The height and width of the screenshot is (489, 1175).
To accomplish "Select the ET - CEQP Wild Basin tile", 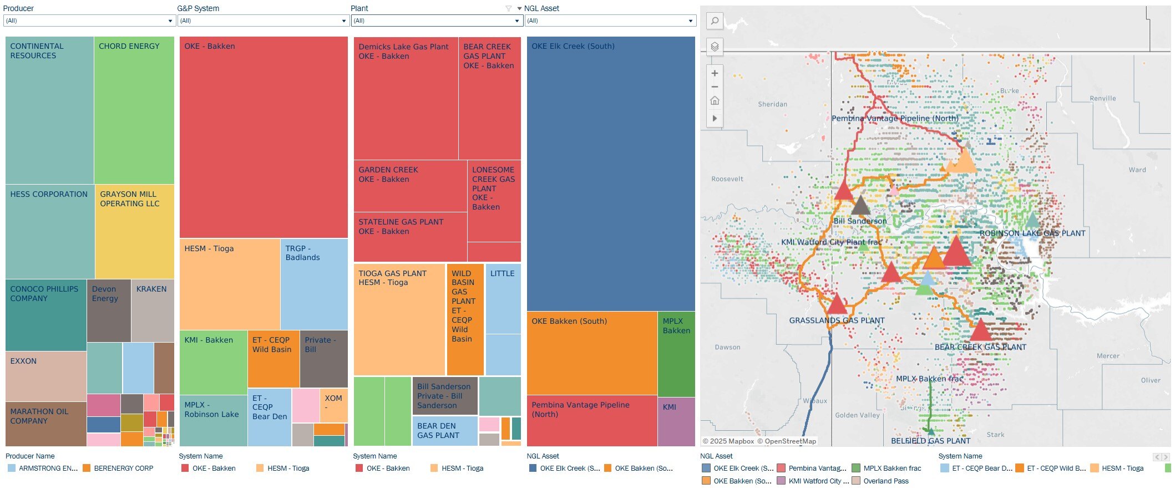I will point(274,359).
